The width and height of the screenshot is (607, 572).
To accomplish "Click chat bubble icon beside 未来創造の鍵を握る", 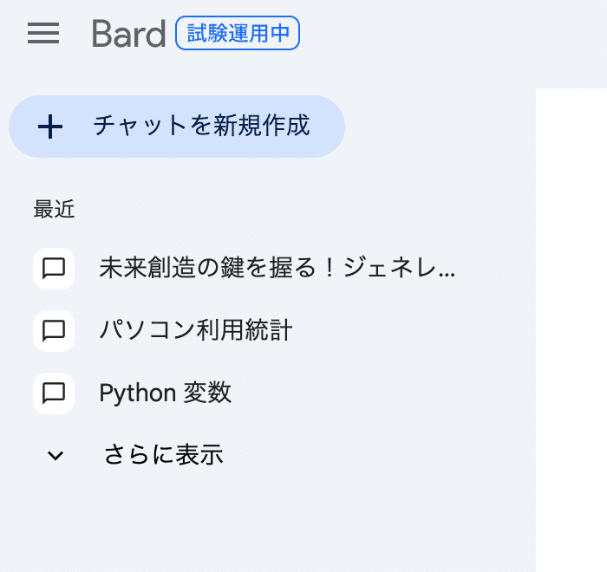I will point(54,269).
